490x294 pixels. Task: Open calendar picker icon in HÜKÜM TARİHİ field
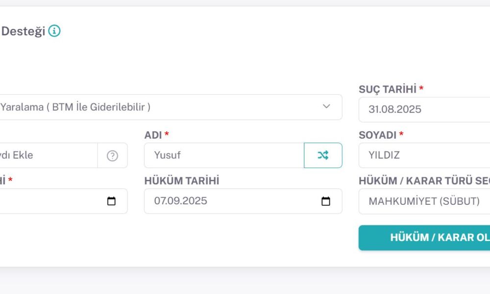point(325,201)
